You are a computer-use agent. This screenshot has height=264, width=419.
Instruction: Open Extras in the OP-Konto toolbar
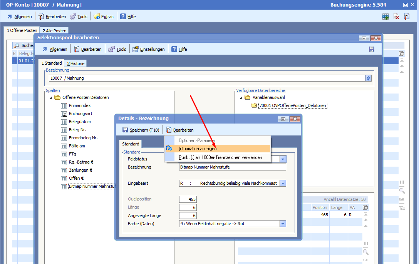tap(104, 17)
